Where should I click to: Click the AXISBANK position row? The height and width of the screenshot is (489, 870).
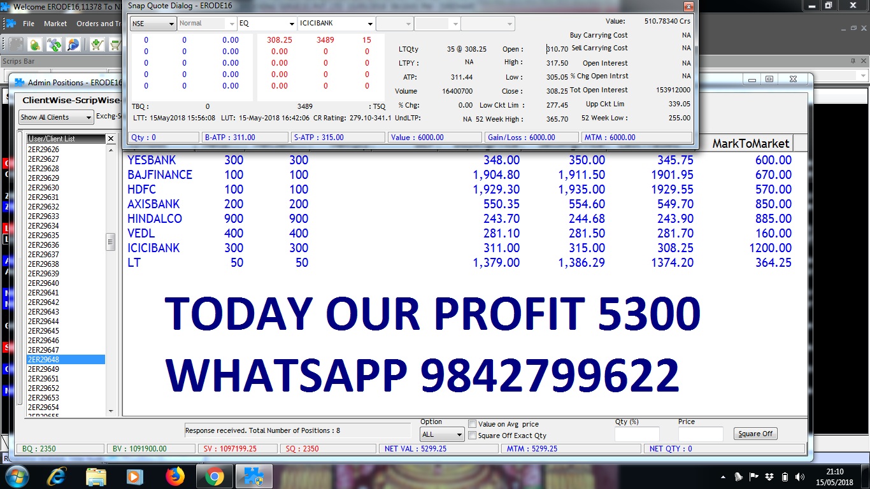pos(460,204)
